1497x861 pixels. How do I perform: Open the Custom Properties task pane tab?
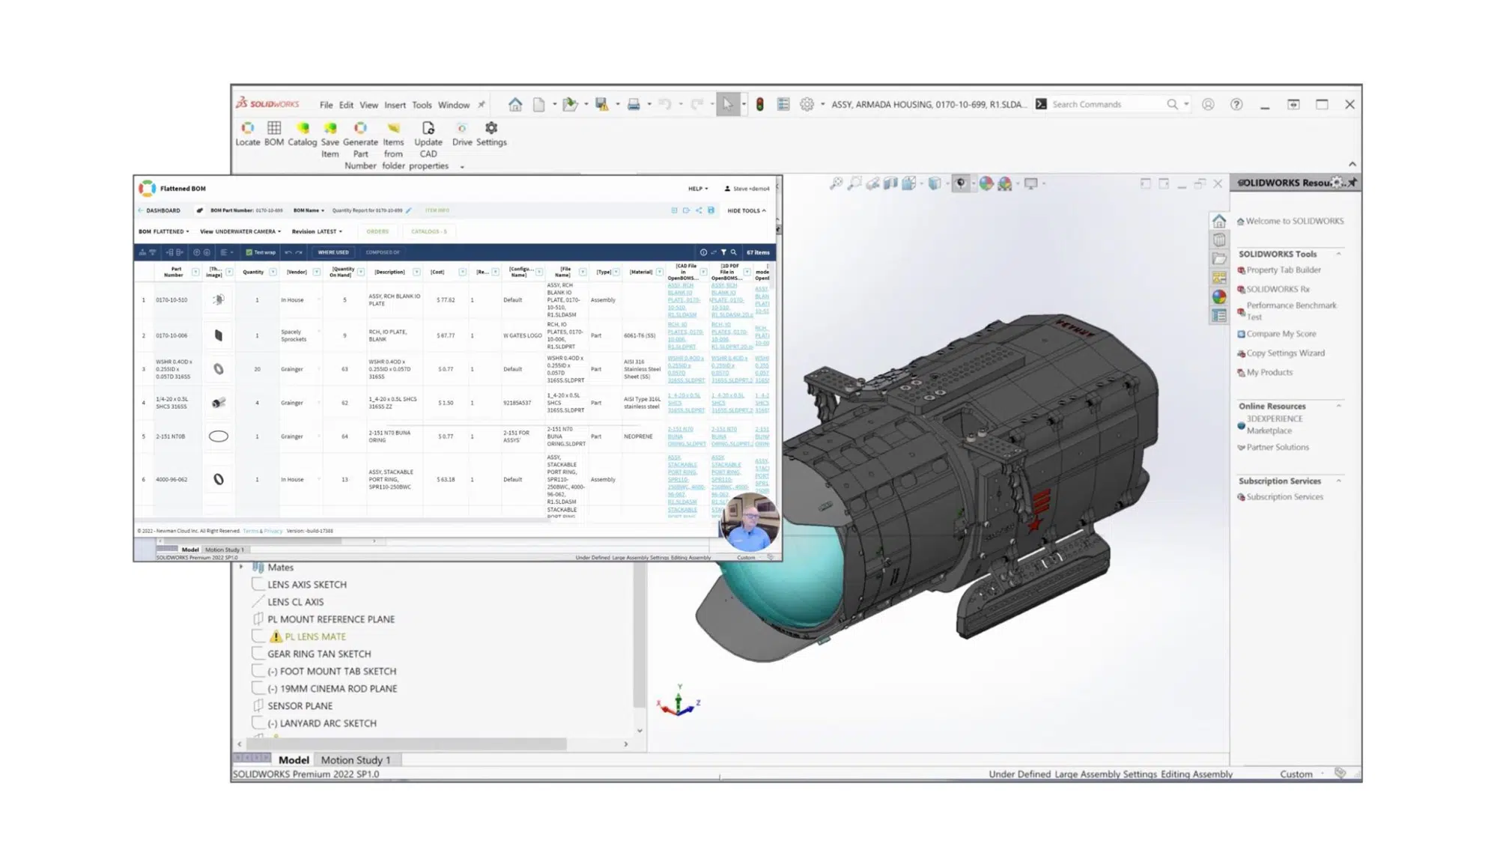[1219, 316]
